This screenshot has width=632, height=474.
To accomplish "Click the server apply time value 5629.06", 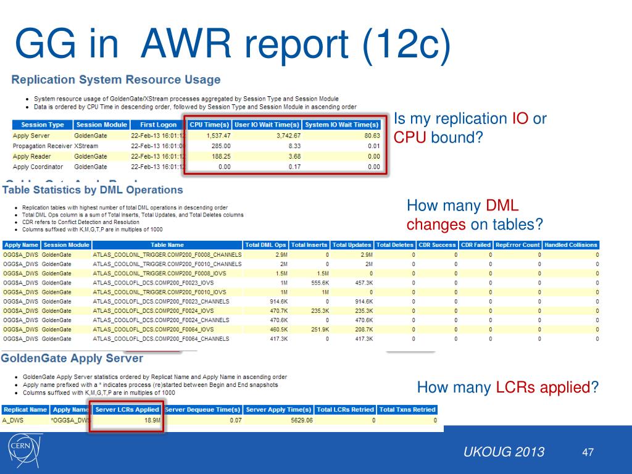I will pyautogui.click(x=302, y=420).
